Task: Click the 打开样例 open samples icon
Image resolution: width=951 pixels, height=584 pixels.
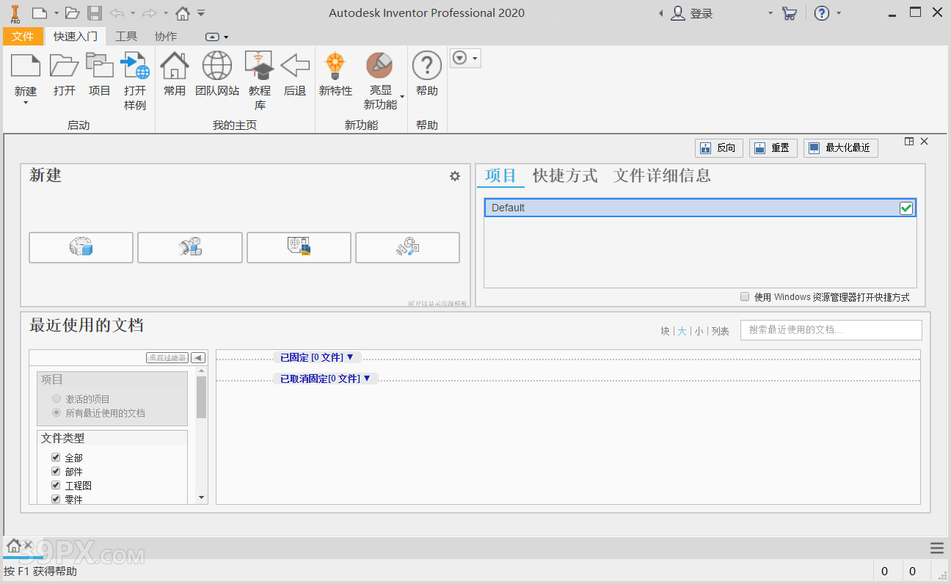Action: (x=135, y=66)
